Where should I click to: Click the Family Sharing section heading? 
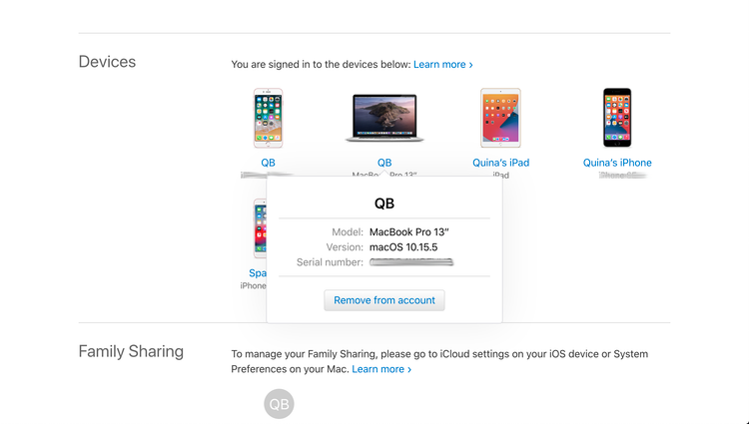(131, 351)
